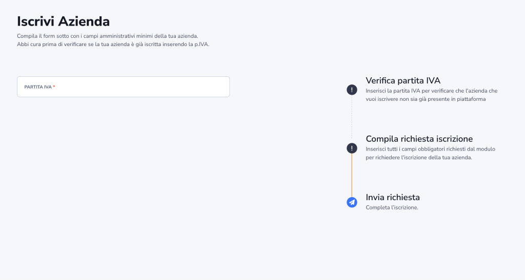
Task: Click the 'Completa l'iscrizione.' text
Action: pyautogui.click(x=392, y=207)
